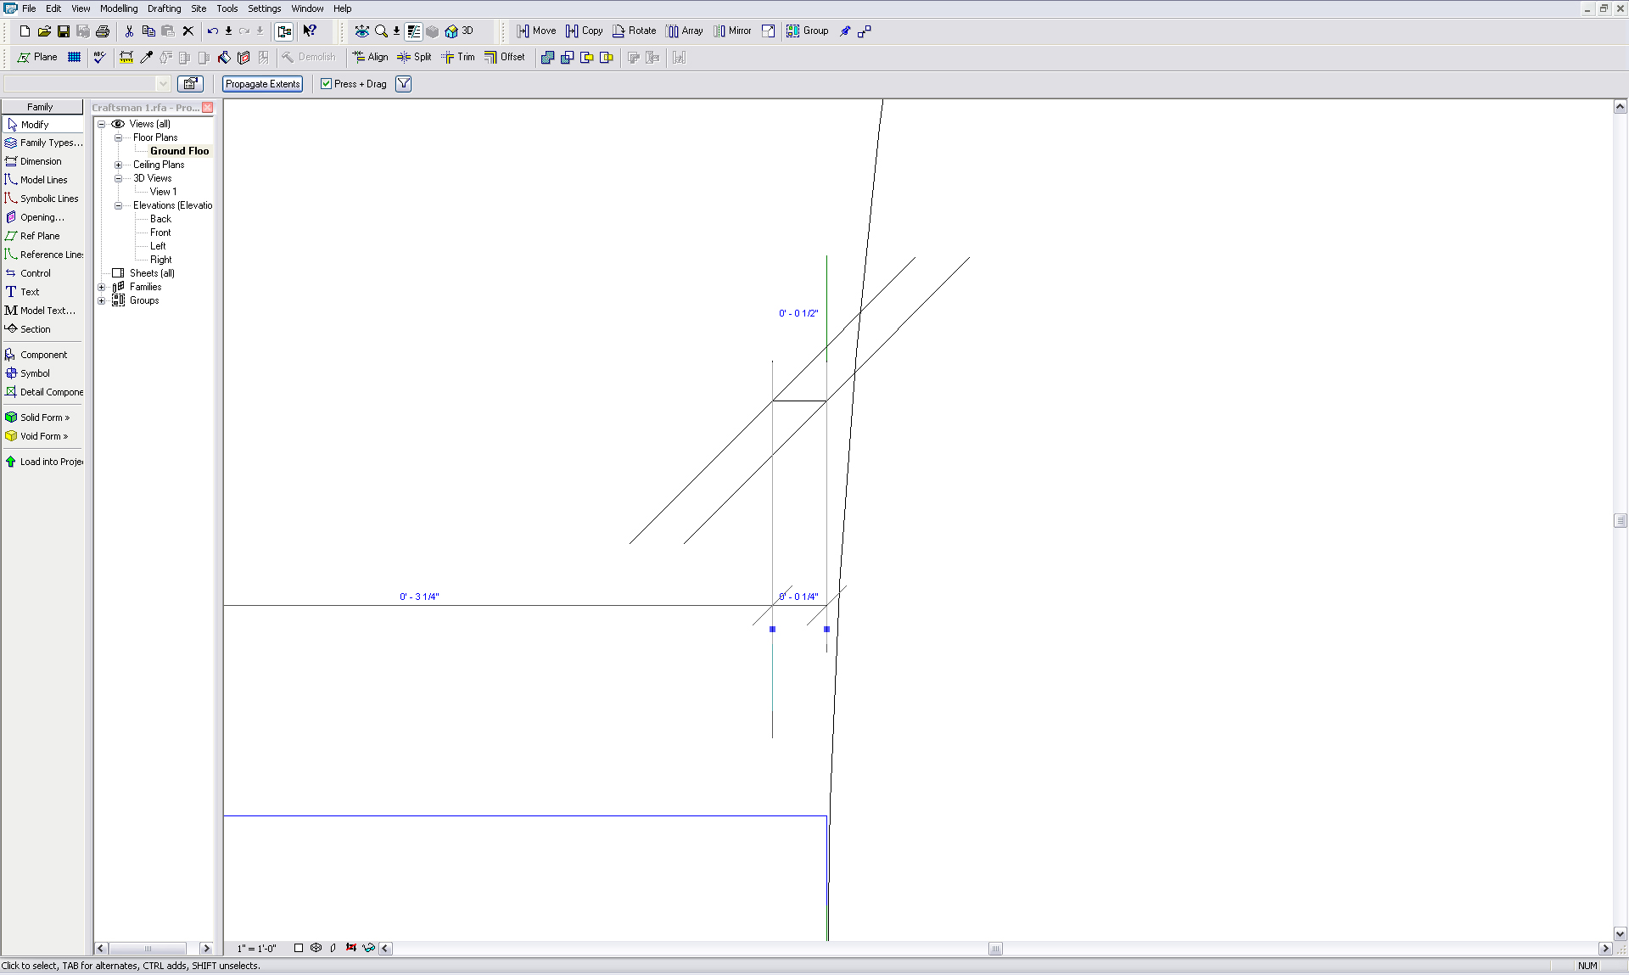The width and height of the screenshot is (1629, 975).
Task: Open the default 3D view
Action: (x=458, y=31)
